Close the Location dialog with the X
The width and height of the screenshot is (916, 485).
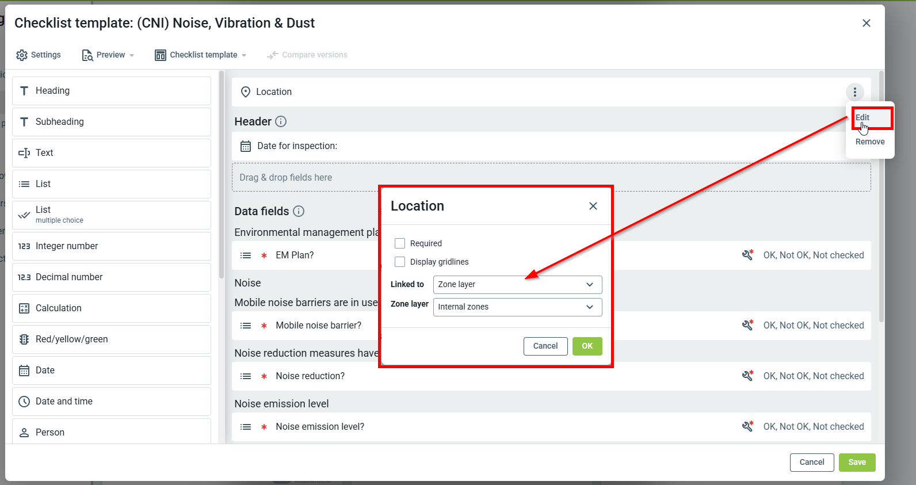point(593,206)
